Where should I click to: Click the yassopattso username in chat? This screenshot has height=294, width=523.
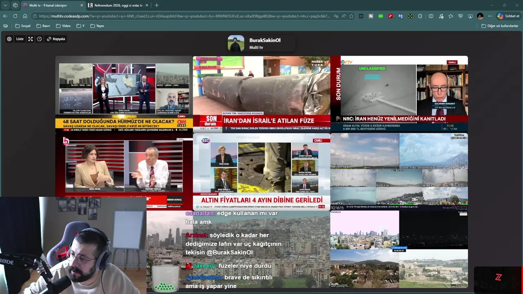(203, 277)
